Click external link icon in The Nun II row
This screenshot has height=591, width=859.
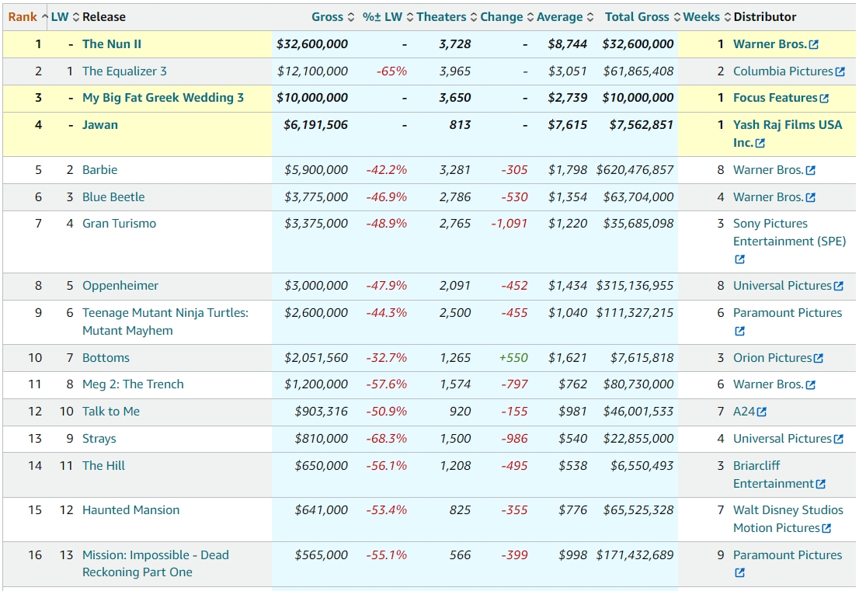click(x=813, y=45)
